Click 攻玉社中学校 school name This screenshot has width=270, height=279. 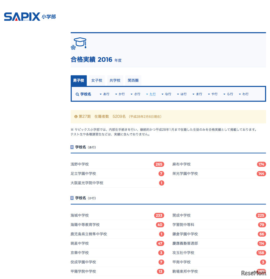(x=183, y=253)
